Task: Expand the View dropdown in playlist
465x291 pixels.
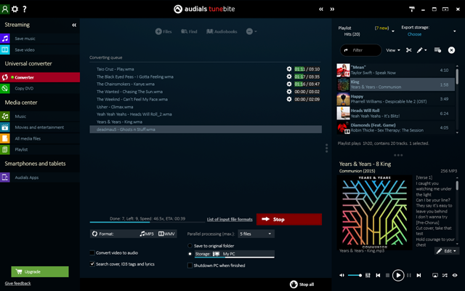Action: (393, 50)
